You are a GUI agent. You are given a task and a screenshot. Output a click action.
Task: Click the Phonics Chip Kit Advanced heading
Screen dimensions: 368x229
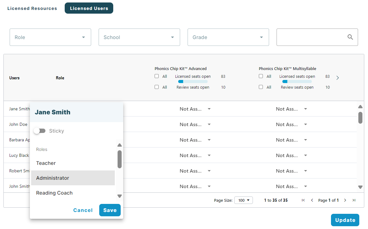[180, 69]
